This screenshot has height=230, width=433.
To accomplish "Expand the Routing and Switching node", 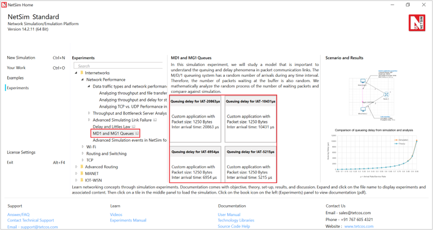I will click(x=83, y=154).
